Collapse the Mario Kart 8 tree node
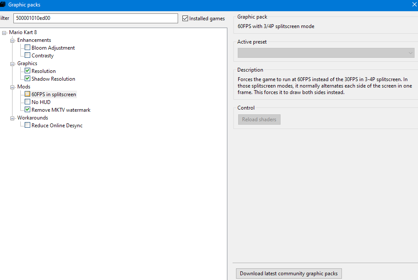The width and height of the screenshot is (418, 280). click(x=4, y=33)
